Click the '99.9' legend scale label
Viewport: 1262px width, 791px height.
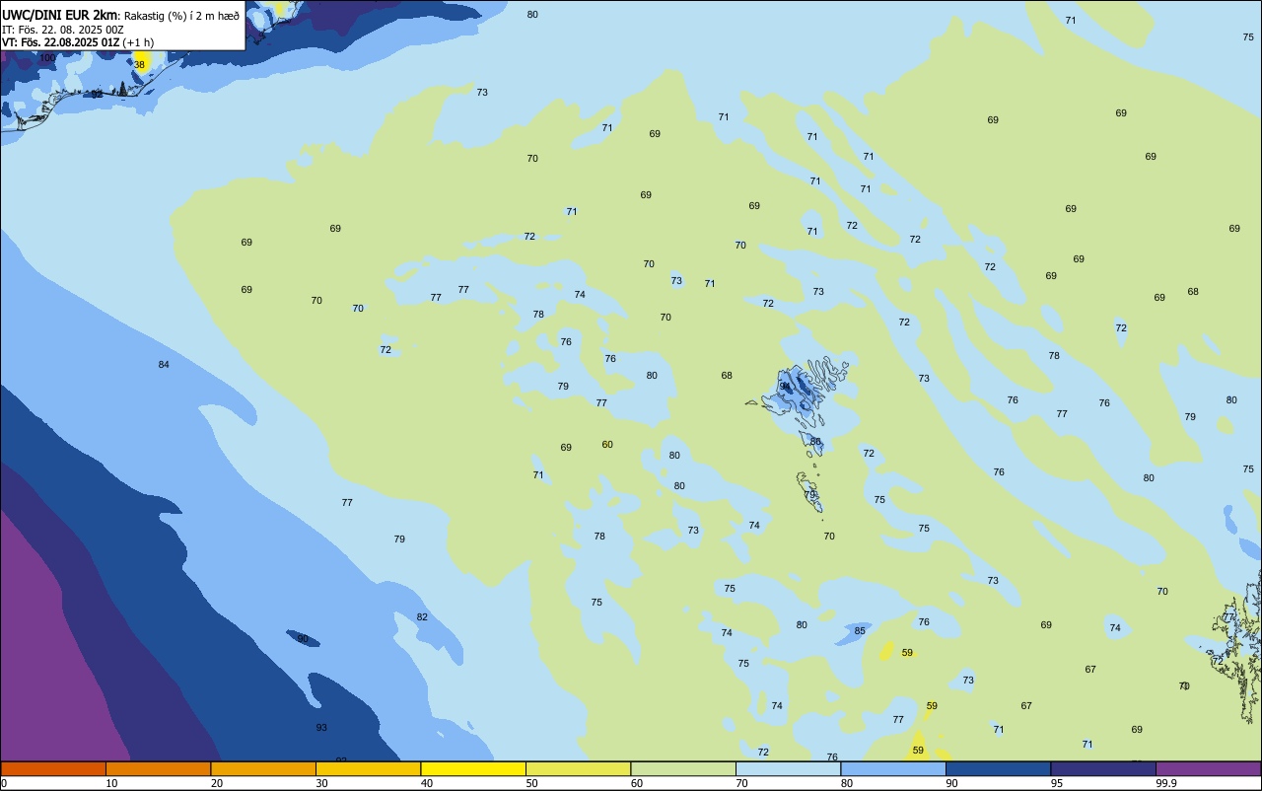[x=1166, y=783]
